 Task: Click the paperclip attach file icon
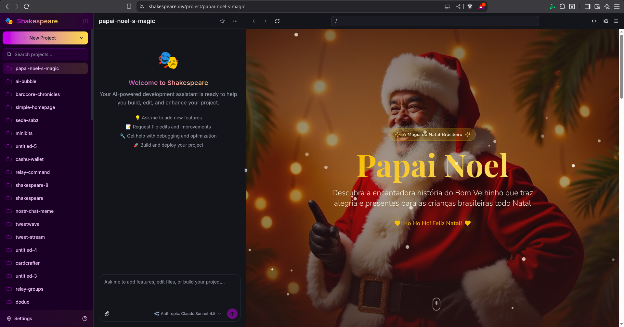click(107, 314)
